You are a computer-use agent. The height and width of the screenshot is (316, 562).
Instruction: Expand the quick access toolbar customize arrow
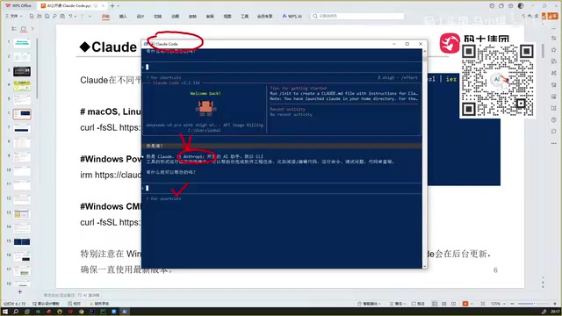90,16
